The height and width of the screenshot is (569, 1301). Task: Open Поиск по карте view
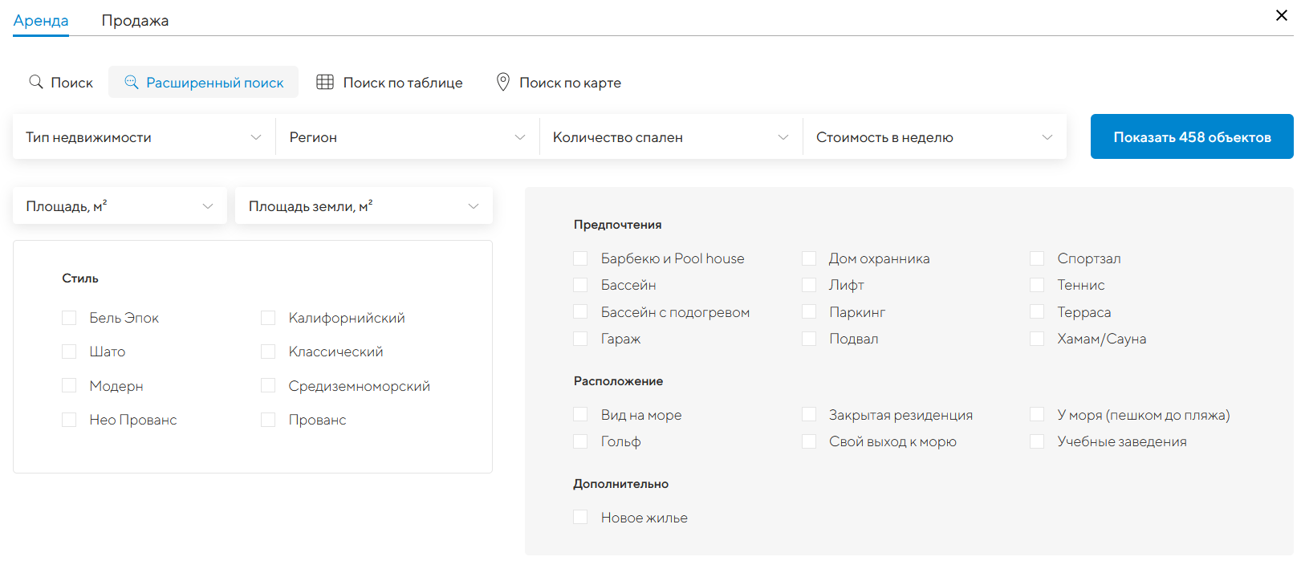tap(570, 83)
